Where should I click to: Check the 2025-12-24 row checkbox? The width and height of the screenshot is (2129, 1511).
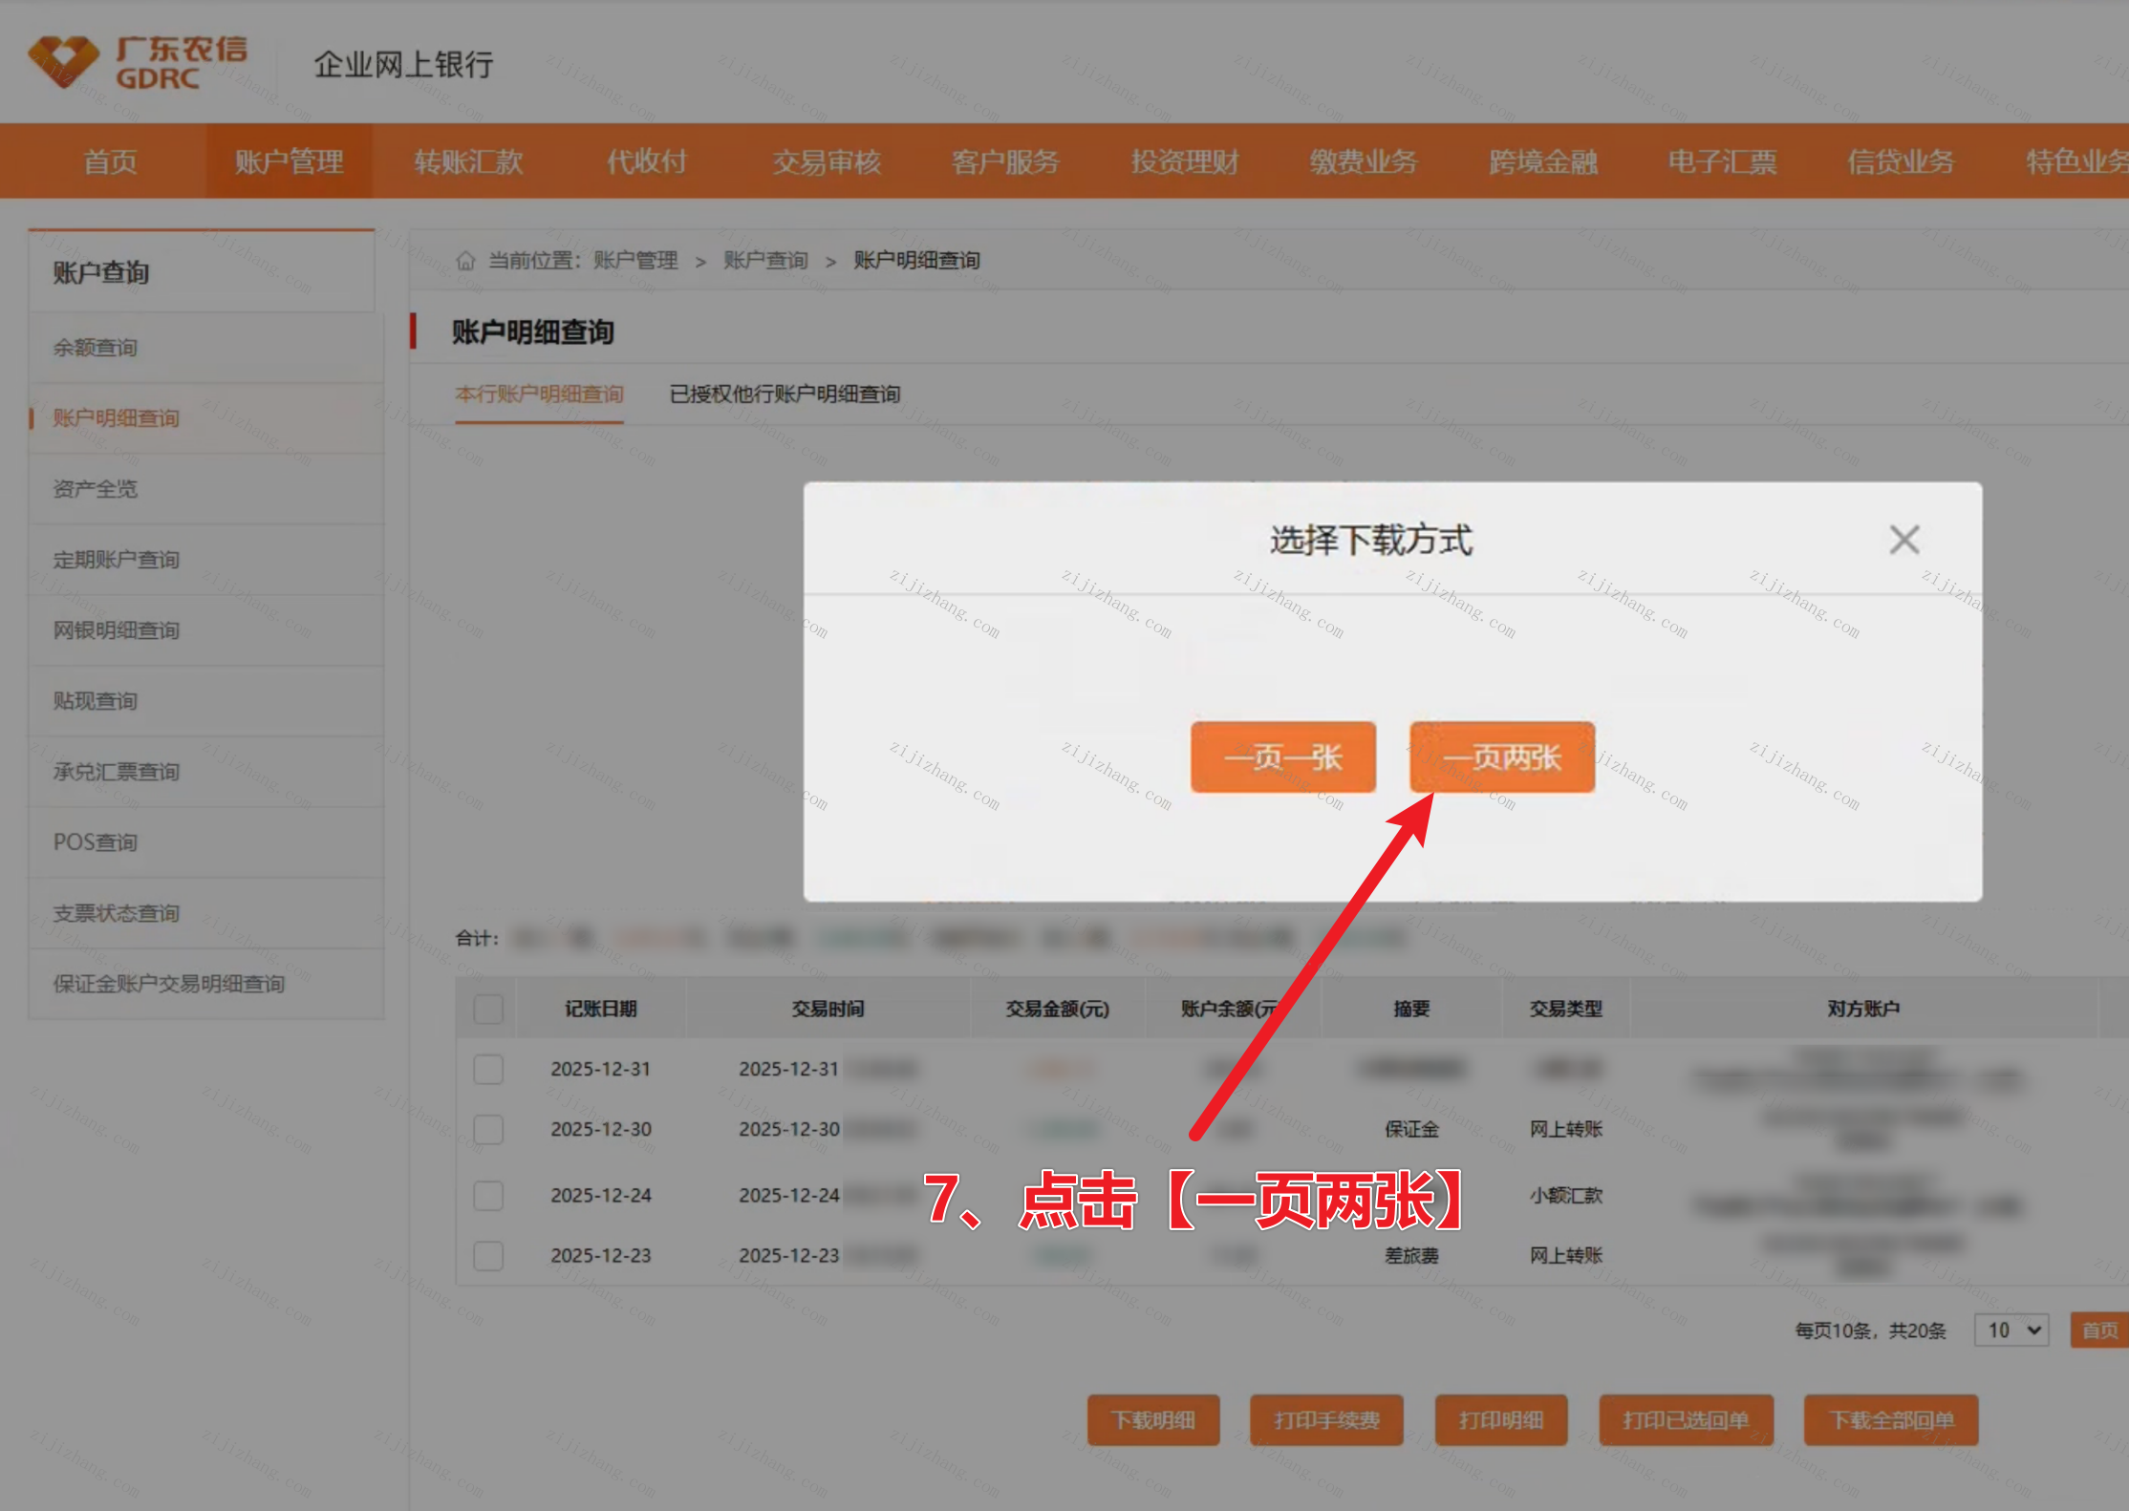488,1195
